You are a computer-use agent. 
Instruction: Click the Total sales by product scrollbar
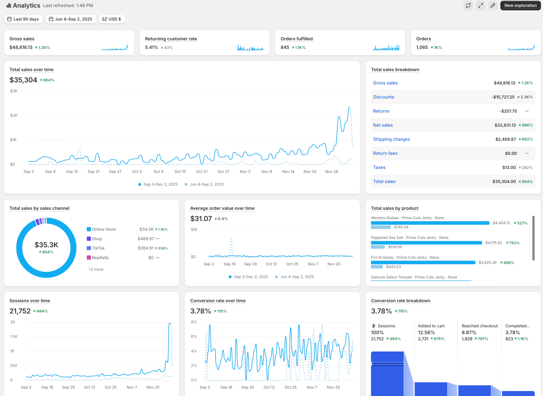[533, 238]
